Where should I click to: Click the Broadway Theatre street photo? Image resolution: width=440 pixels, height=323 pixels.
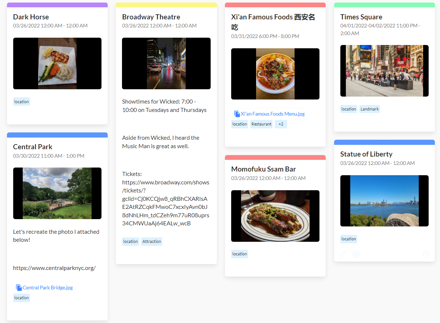tap(166, 64)
